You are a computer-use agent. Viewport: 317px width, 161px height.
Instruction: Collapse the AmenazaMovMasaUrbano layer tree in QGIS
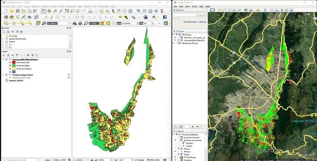(3, 60)
